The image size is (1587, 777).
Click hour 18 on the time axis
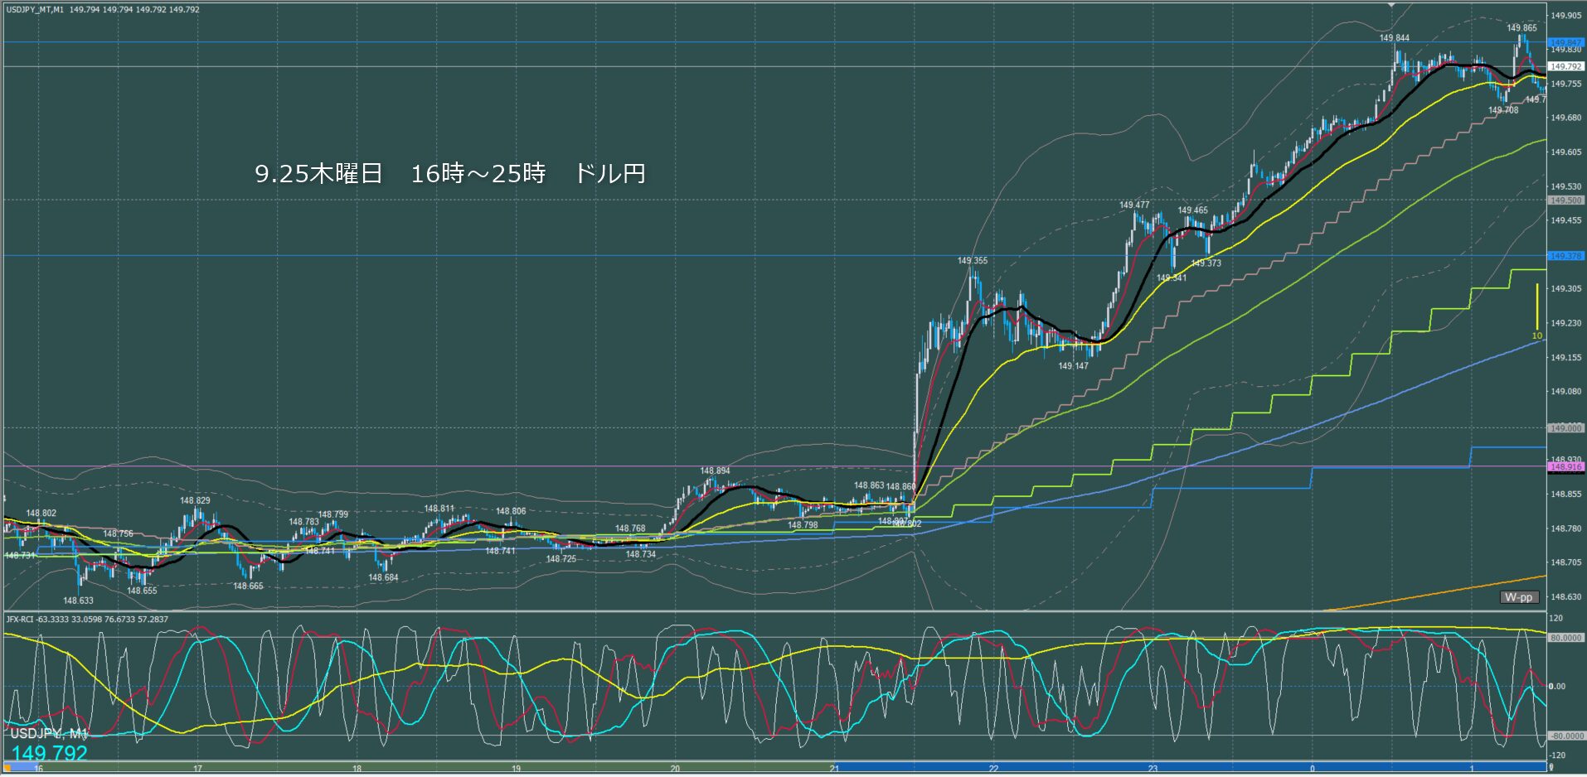coord(357,769)
